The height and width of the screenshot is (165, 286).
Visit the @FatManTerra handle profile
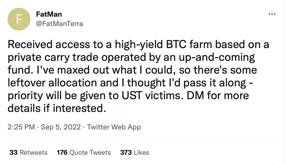click(x=59, y=24)
